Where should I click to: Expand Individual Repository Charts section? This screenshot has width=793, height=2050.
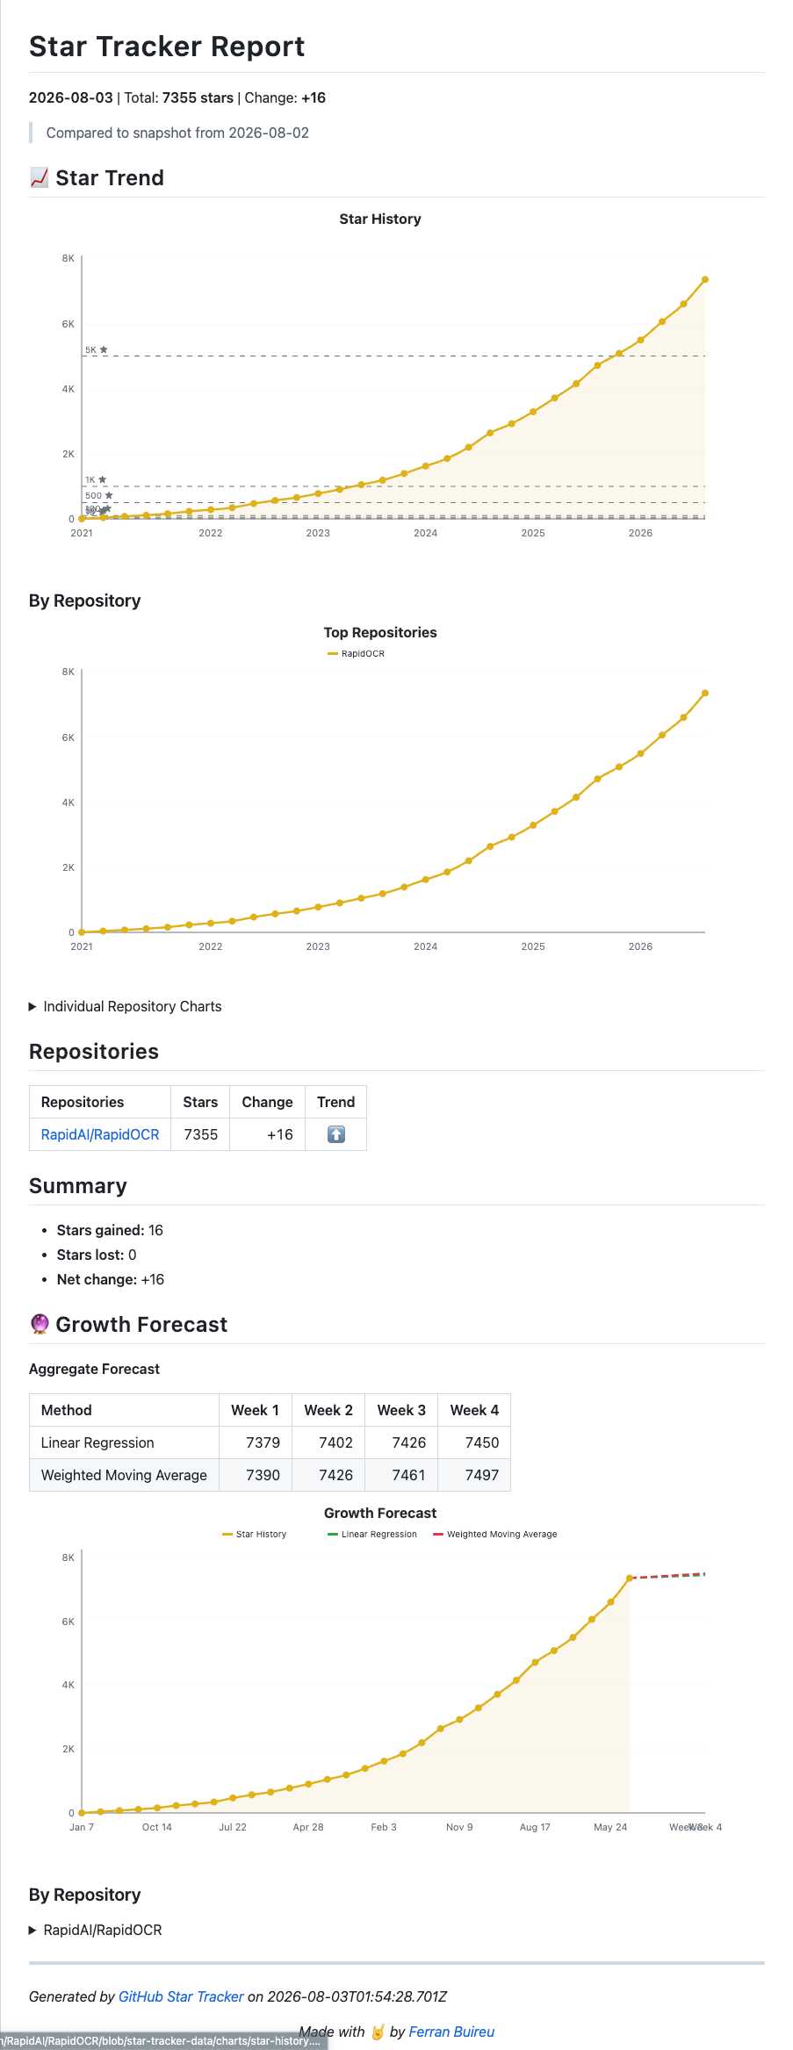(x=126, y=1006)
